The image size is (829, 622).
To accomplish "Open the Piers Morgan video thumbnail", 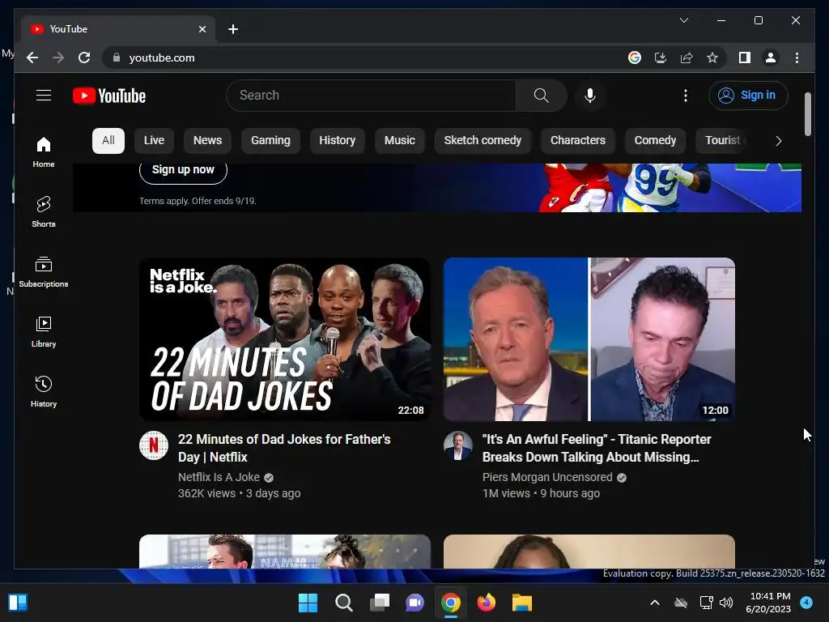I will (x=589, y=339).
